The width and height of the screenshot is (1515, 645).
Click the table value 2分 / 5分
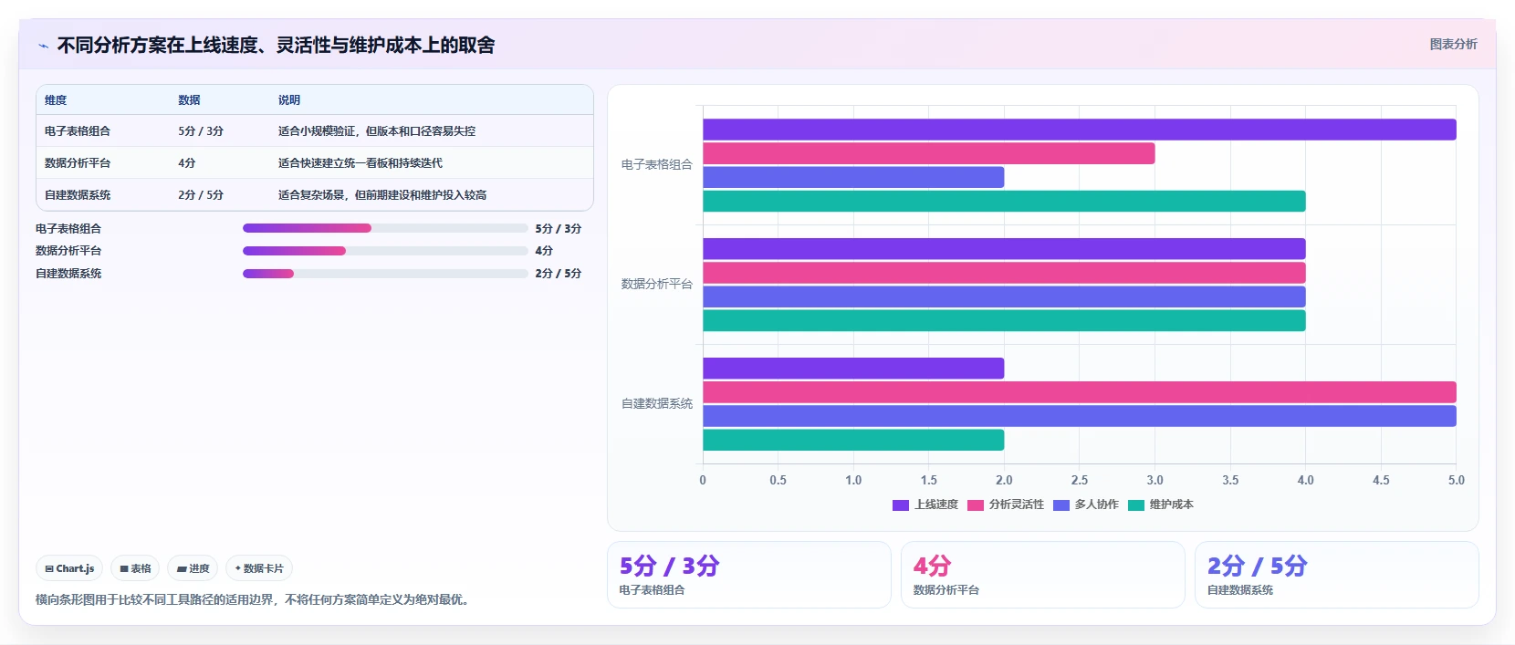pyautogui.click(x=201, y=195)
